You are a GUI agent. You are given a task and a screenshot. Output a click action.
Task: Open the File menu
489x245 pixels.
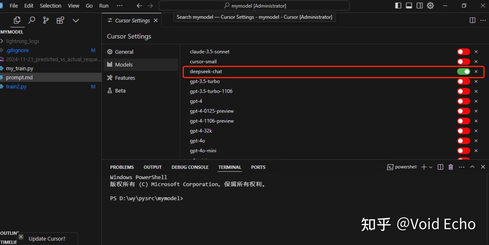point(14,6)
